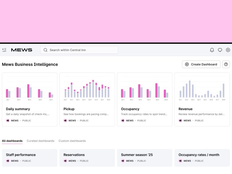
Task: Click MEWS badge icon on Staff performance card
Action: click(8, 161)
